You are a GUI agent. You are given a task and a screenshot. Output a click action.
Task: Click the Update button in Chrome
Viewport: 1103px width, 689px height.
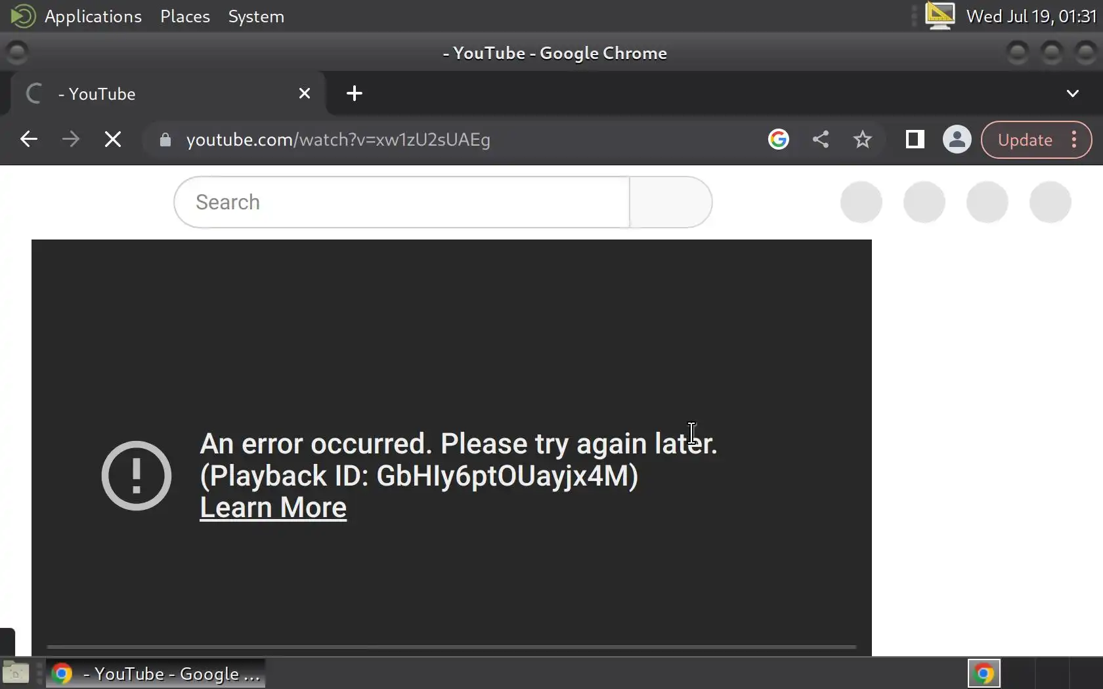pos(1025,140)
